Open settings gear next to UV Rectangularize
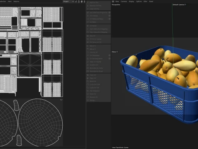 pos(109,59)
